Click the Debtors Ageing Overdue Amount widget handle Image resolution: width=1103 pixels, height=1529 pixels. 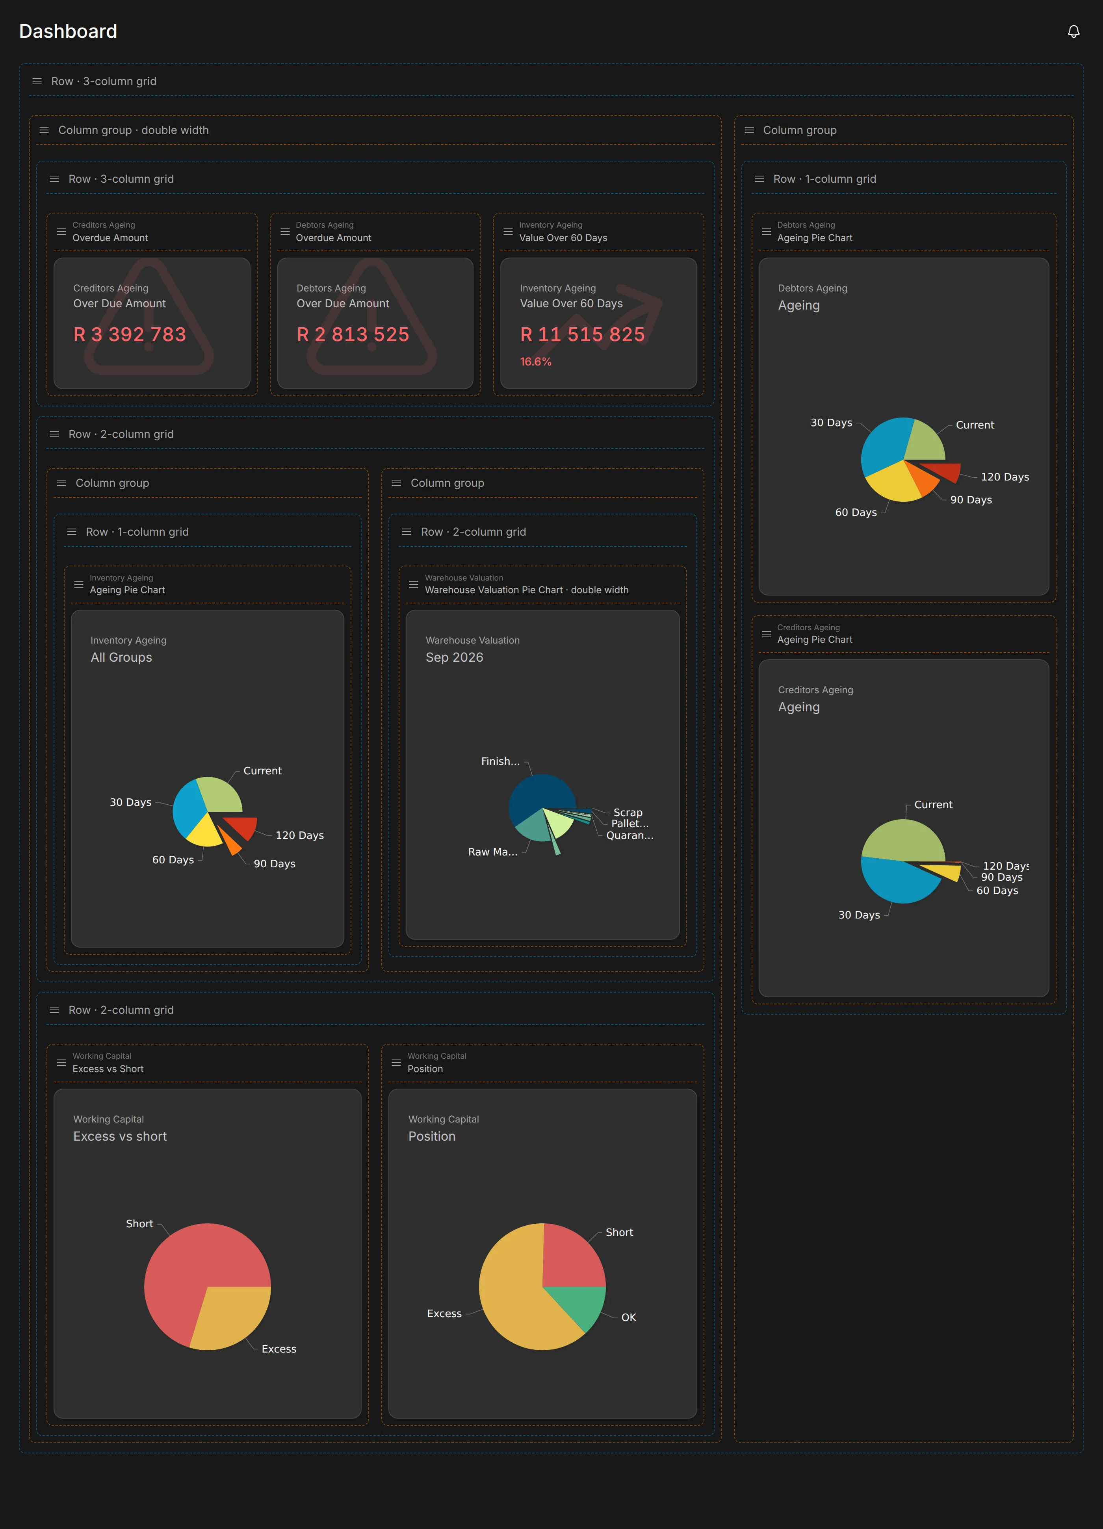pyautogui.click(x=284, y=231)
